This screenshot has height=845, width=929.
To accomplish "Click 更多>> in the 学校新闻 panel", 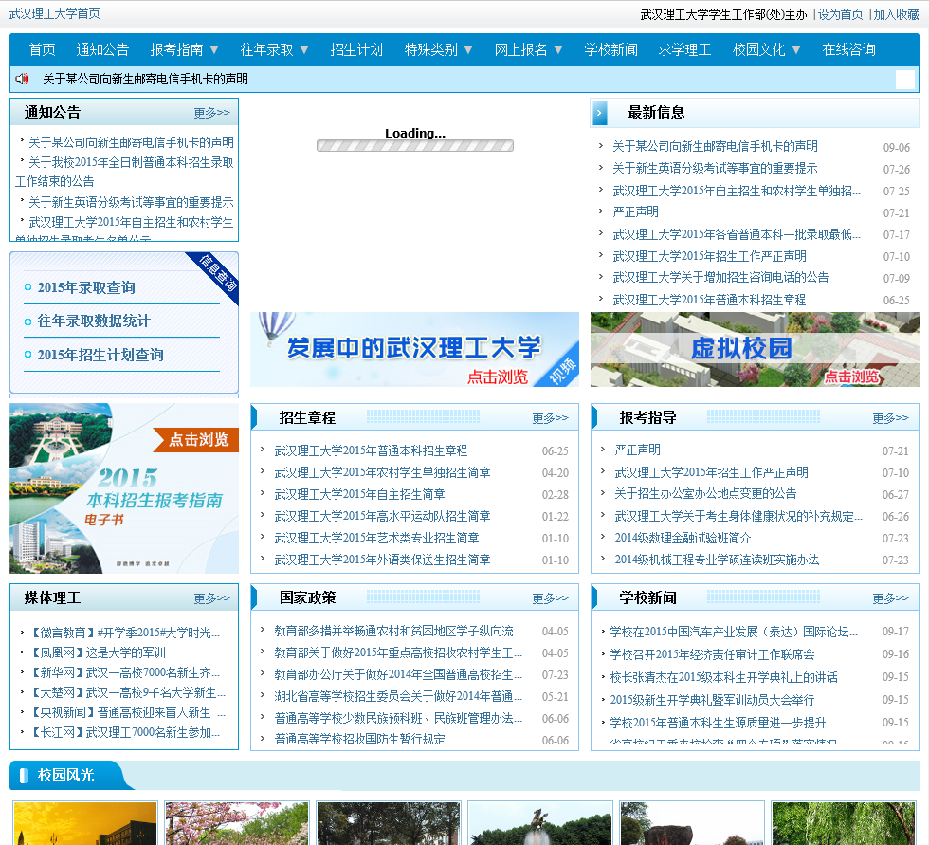I will click(890, 598).
